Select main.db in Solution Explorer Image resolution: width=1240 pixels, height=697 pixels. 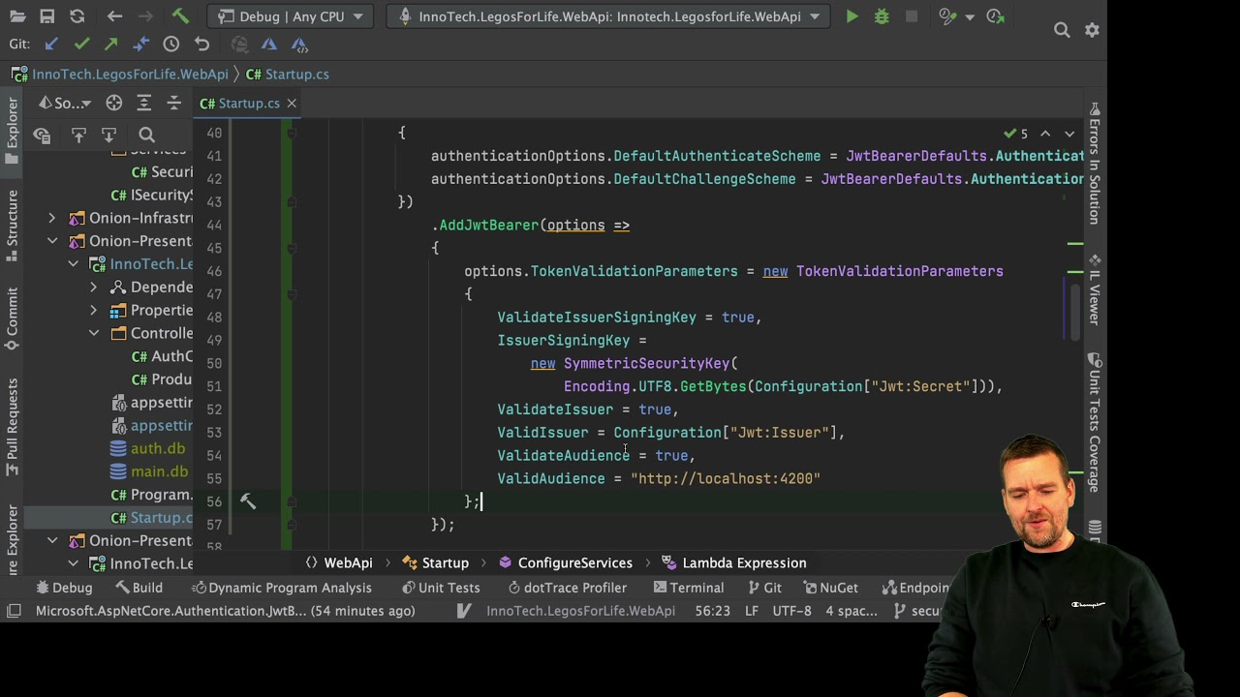[x=149, y=471]
